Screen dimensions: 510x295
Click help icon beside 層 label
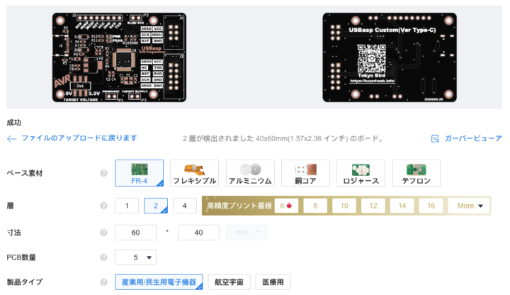point(103,206)
